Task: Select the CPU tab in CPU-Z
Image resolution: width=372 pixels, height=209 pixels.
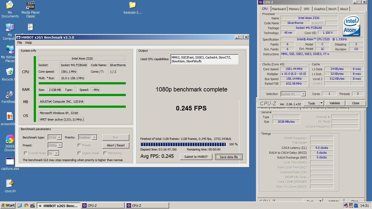Action: tap(265, 9)
